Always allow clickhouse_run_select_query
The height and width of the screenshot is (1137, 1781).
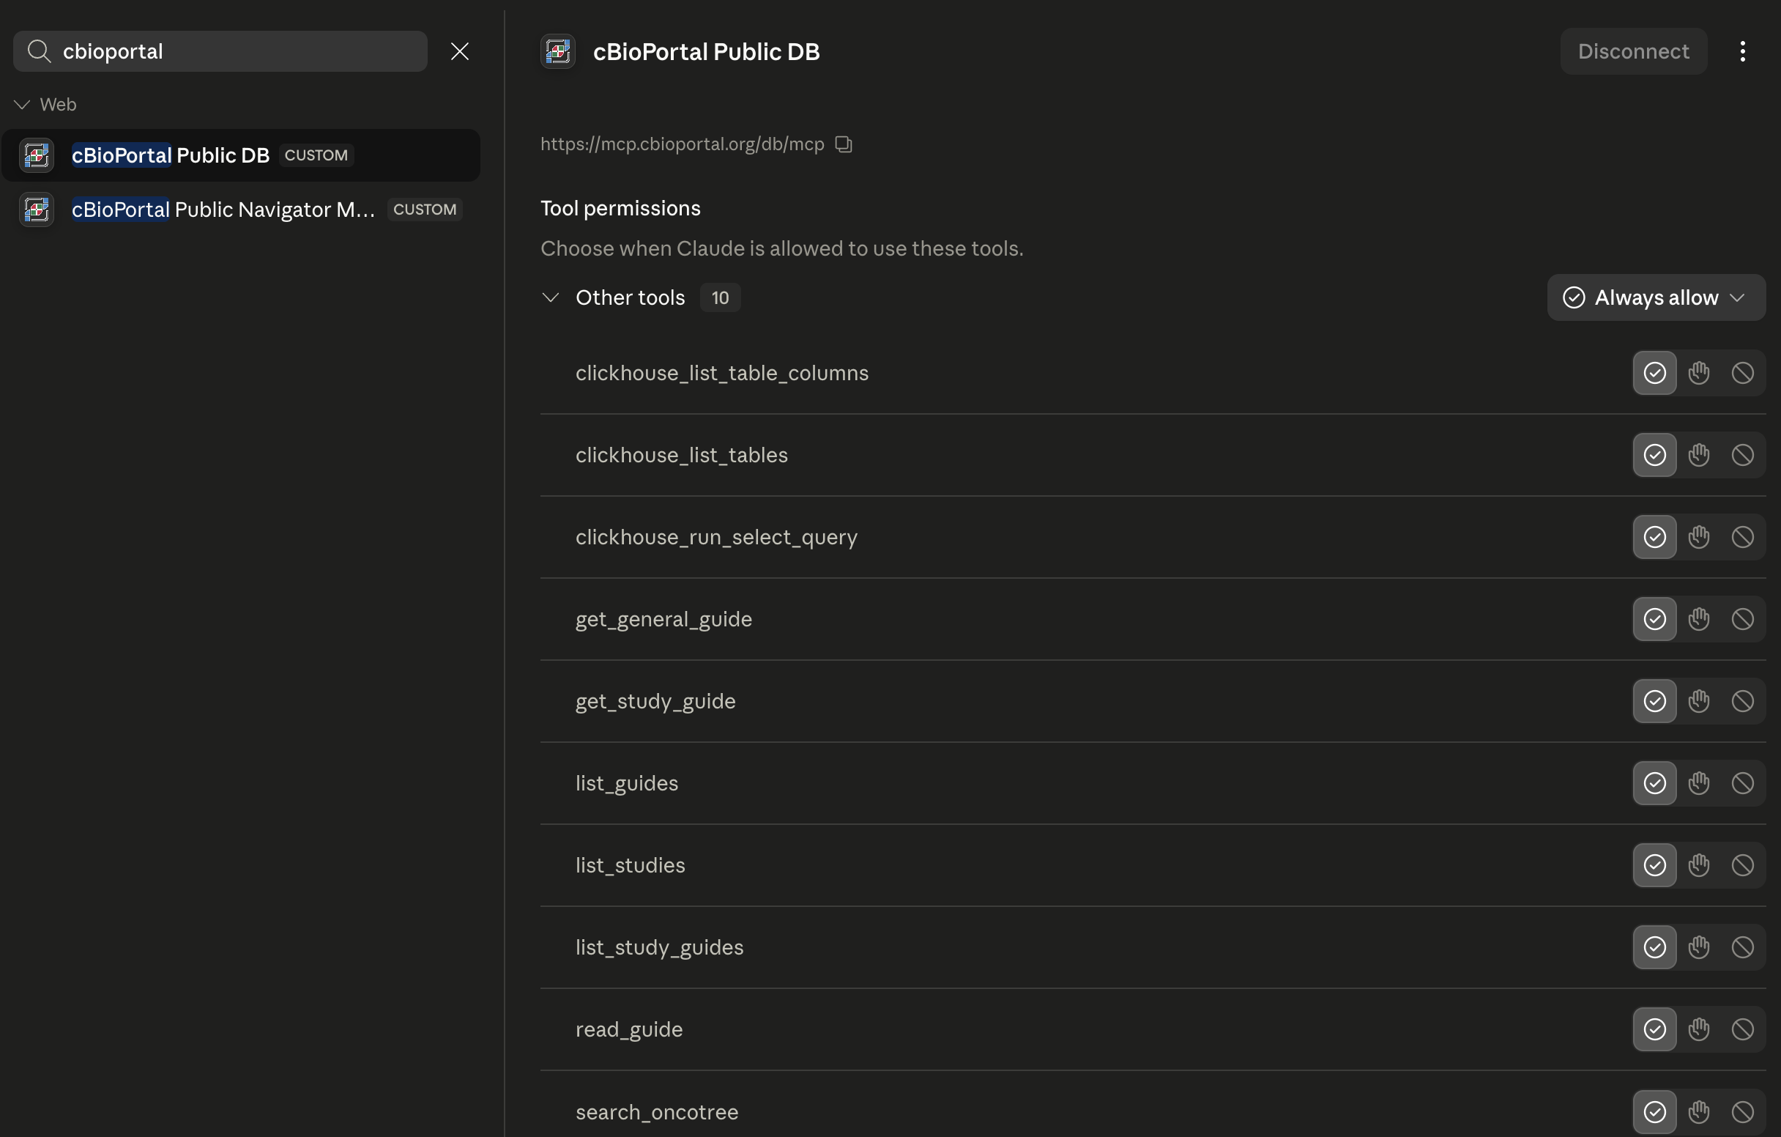1654,537
